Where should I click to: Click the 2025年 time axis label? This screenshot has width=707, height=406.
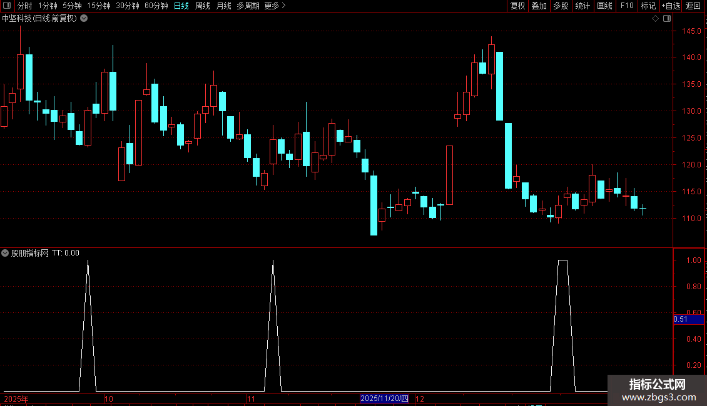[x=16, y=399]
